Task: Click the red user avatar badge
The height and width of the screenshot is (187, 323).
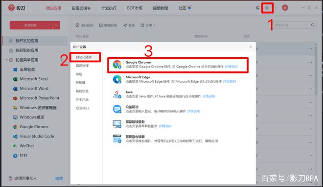Action: (x=285, y=8)
